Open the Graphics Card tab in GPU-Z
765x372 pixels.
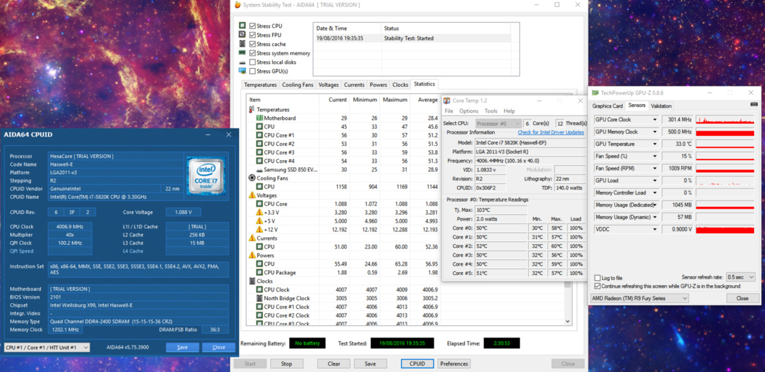[607, 106]
